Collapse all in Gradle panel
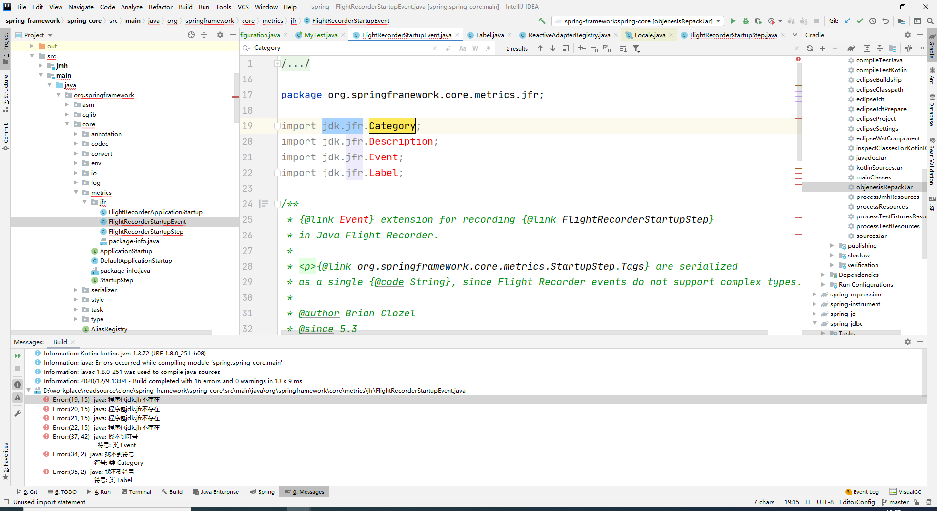The width and height of the screenshot is (937, 511). [x=880, y=48]
